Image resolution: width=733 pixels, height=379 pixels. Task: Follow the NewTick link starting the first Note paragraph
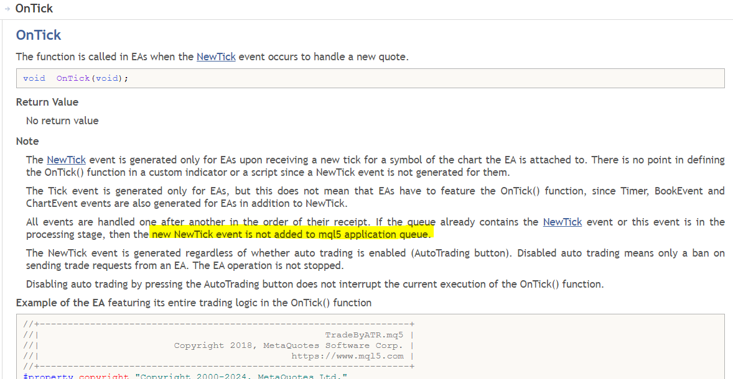[66, 160]
